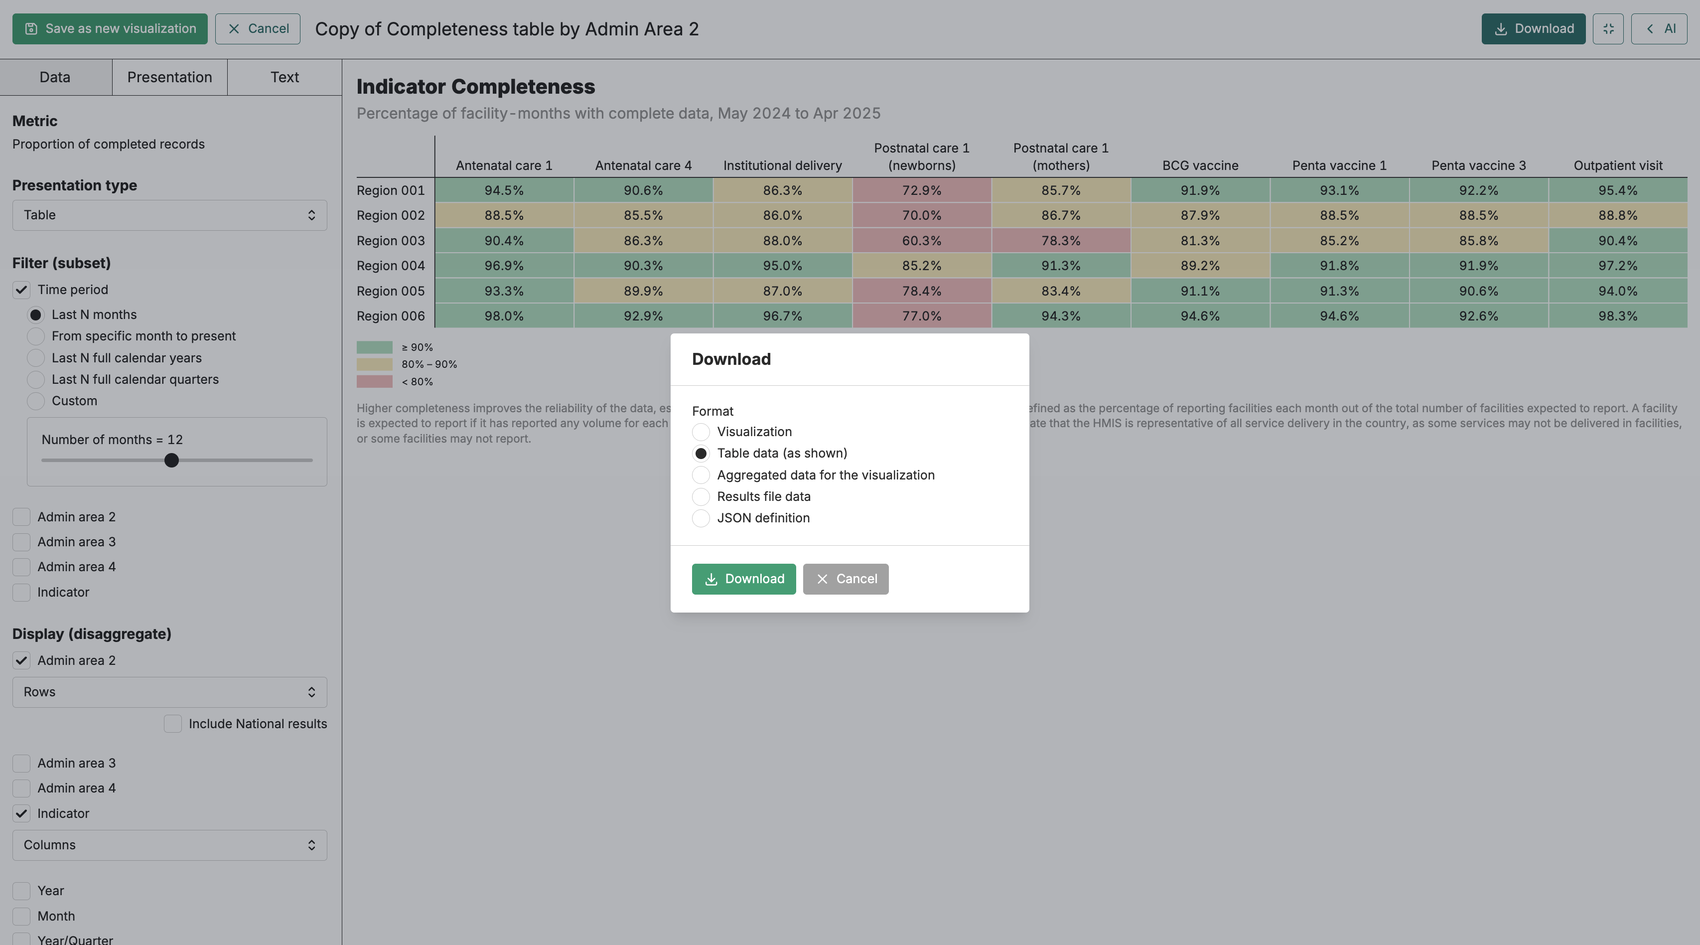The height and width of the screenshot is (945, 1700).
Task: Select the Last N months radio button
Action: click(x=36, y=315)
